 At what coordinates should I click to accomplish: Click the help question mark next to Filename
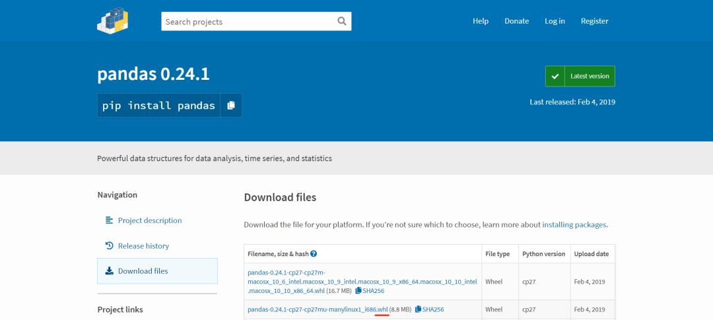pyautogui.click(x=314, y=254)
